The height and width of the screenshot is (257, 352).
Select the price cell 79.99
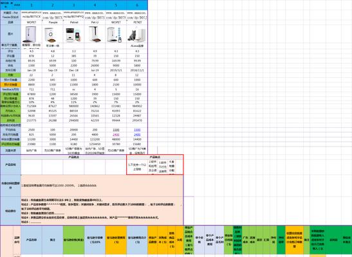[x=95, y=61]
